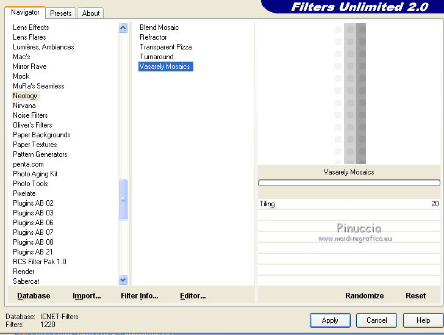Select Nirvana category
444x335 pixels.
pyautogui.click(x=24, y=106)
